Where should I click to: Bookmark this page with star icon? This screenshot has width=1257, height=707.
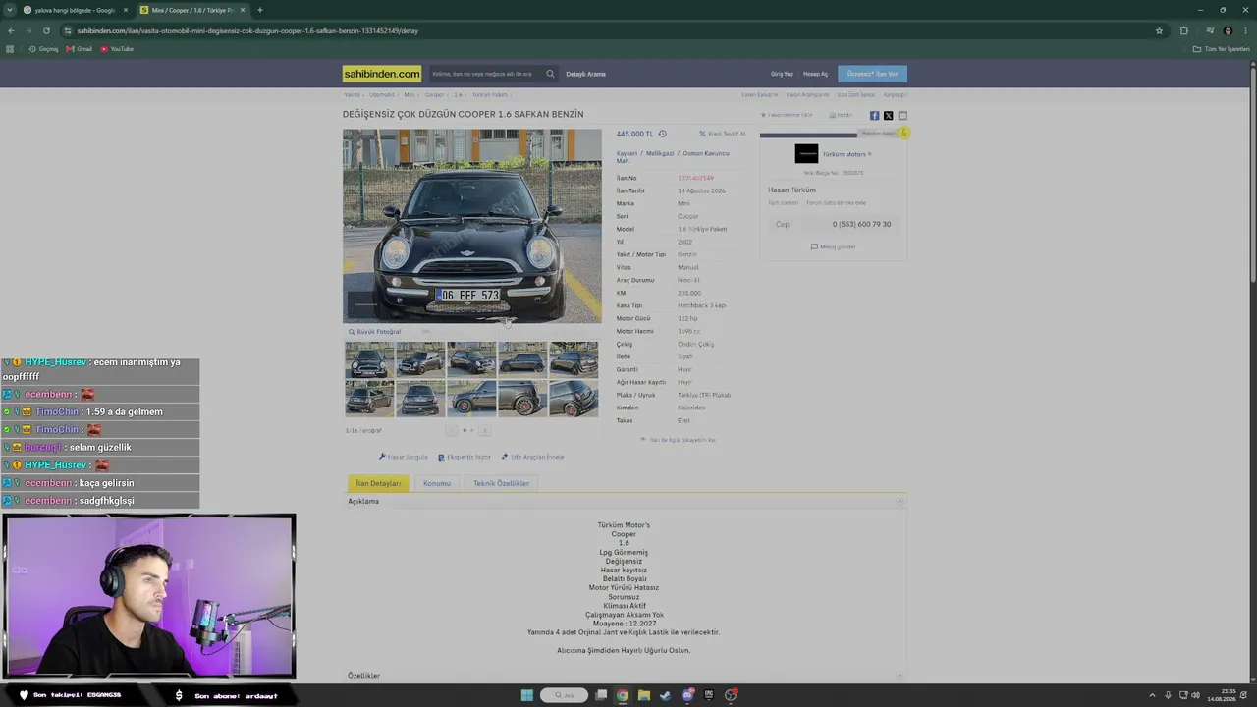coord(1159,30)
